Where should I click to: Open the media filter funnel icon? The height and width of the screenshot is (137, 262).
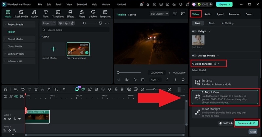pyautogui.click(x=100, y=23)
